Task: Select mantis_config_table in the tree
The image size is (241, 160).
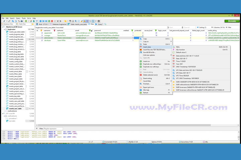Action: [16, 62]
